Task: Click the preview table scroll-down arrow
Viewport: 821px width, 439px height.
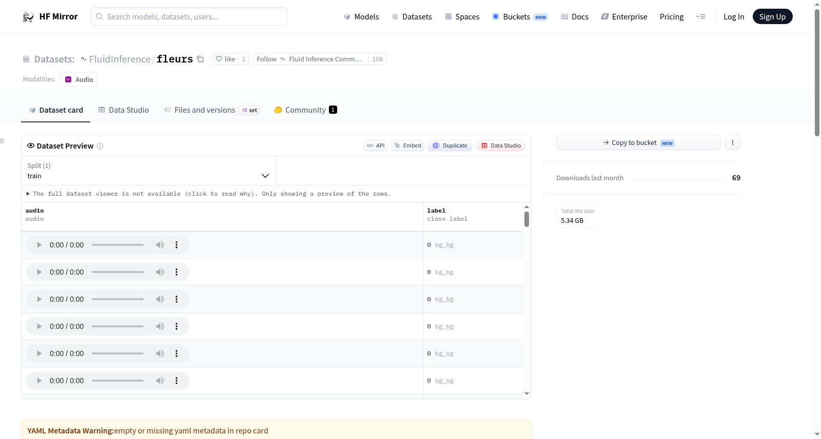Action: tap(526, 394)
